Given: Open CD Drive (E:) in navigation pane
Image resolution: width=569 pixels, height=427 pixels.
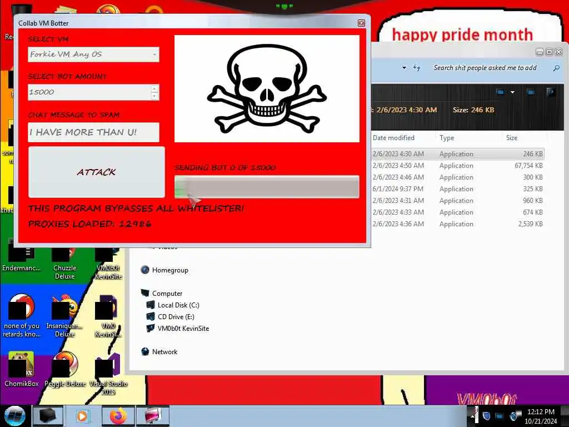Looking at the screenshot, I should tap(176, 316).
